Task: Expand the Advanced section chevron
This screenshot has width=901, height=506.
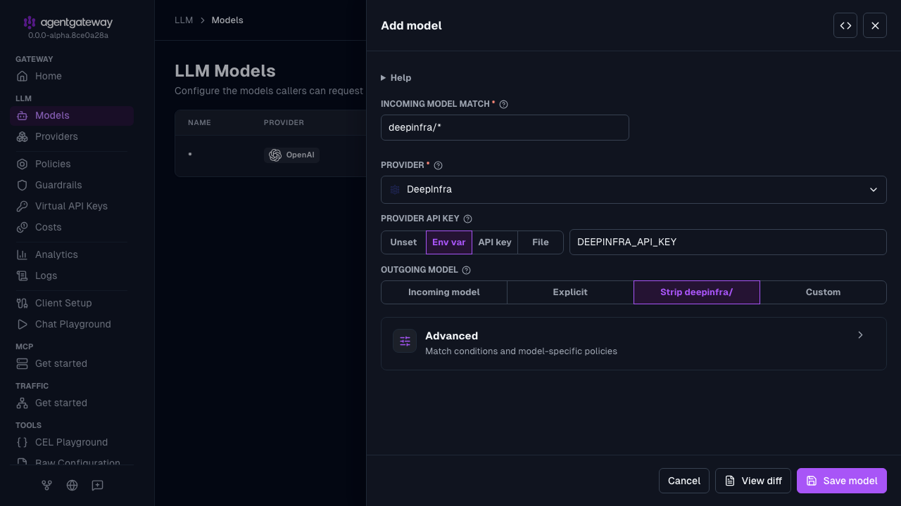Action: pyautogui.click(x=860, y=335)
